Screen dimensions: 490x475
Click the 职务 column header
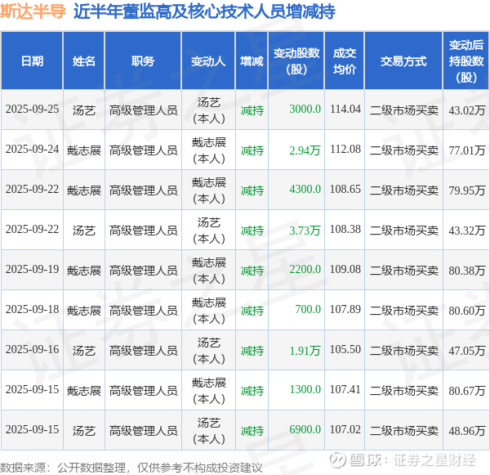(x=143, y=61)
